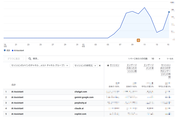The image size is (177, 118).
Task: Select the chatgpt.com source cell
Action: pyautogui.click(x=81, y=92)
